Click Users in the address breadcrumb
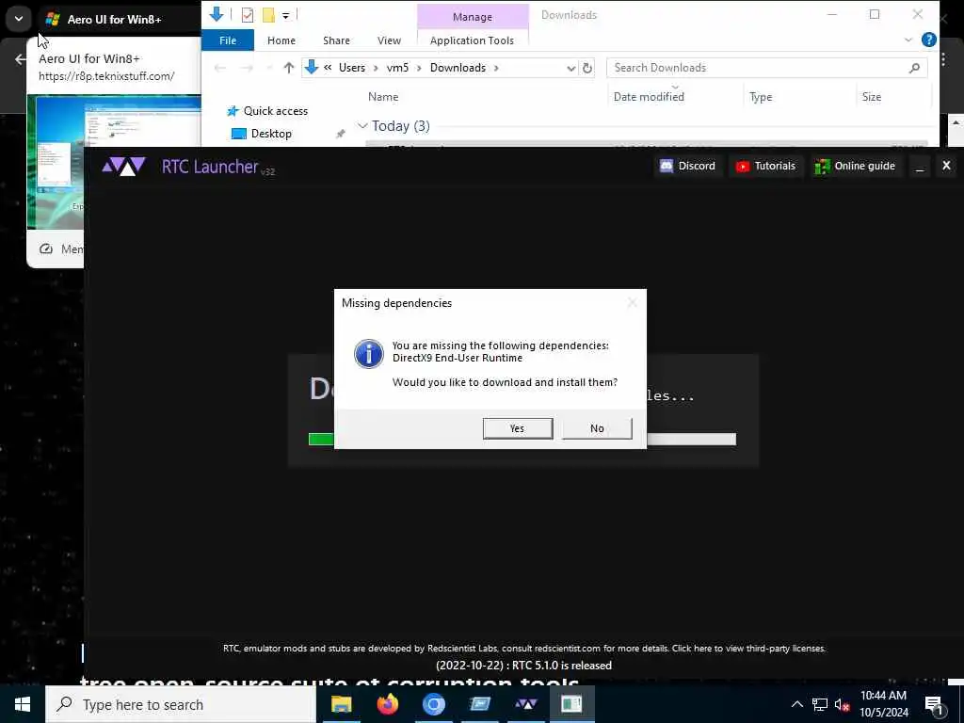 pos(352,68)
